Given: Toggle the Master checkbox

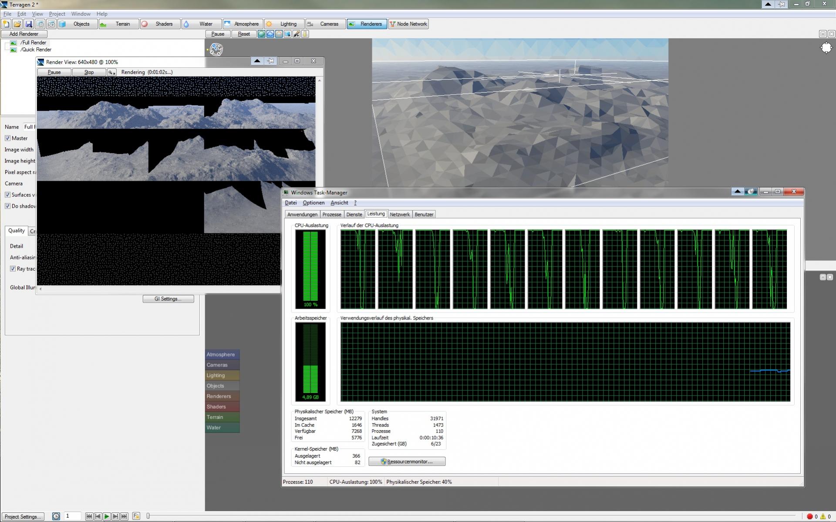Looking at the screenshot, I should pyautogui.click(x=7, y=138).
